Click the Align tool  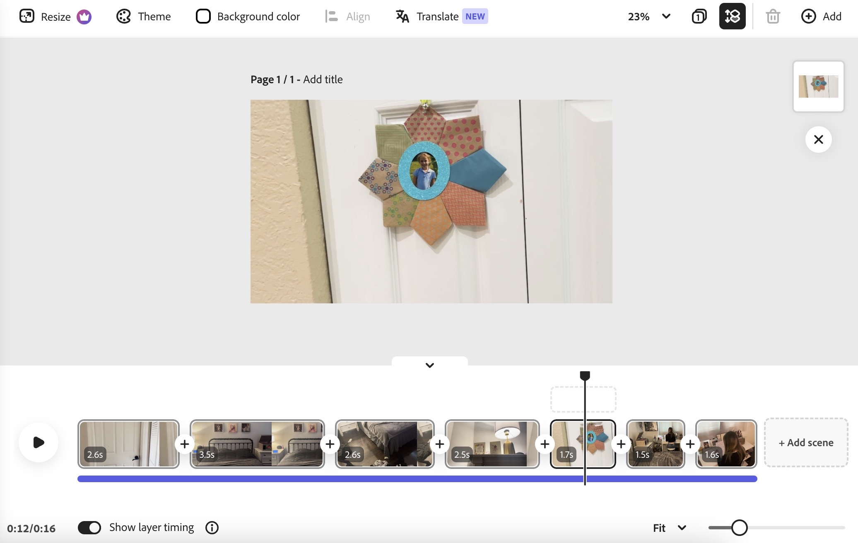347,17
